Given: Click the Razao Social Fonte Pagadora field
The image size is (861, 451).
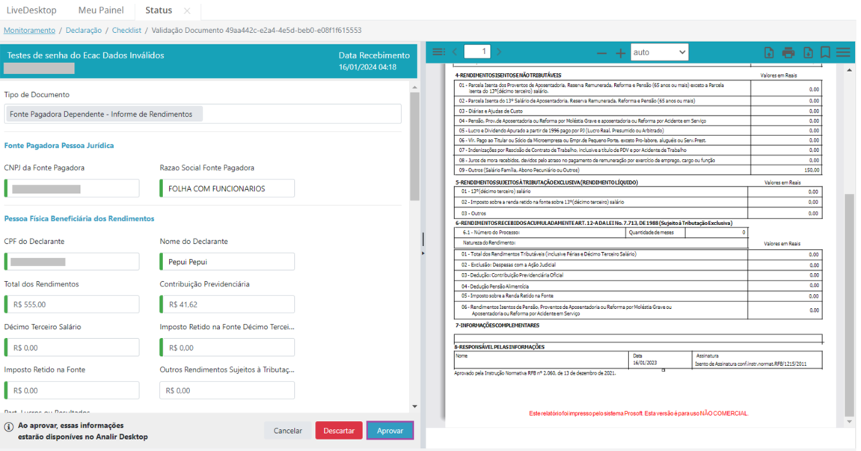Looking at the screenshot, I should click(x=227, y=188).
